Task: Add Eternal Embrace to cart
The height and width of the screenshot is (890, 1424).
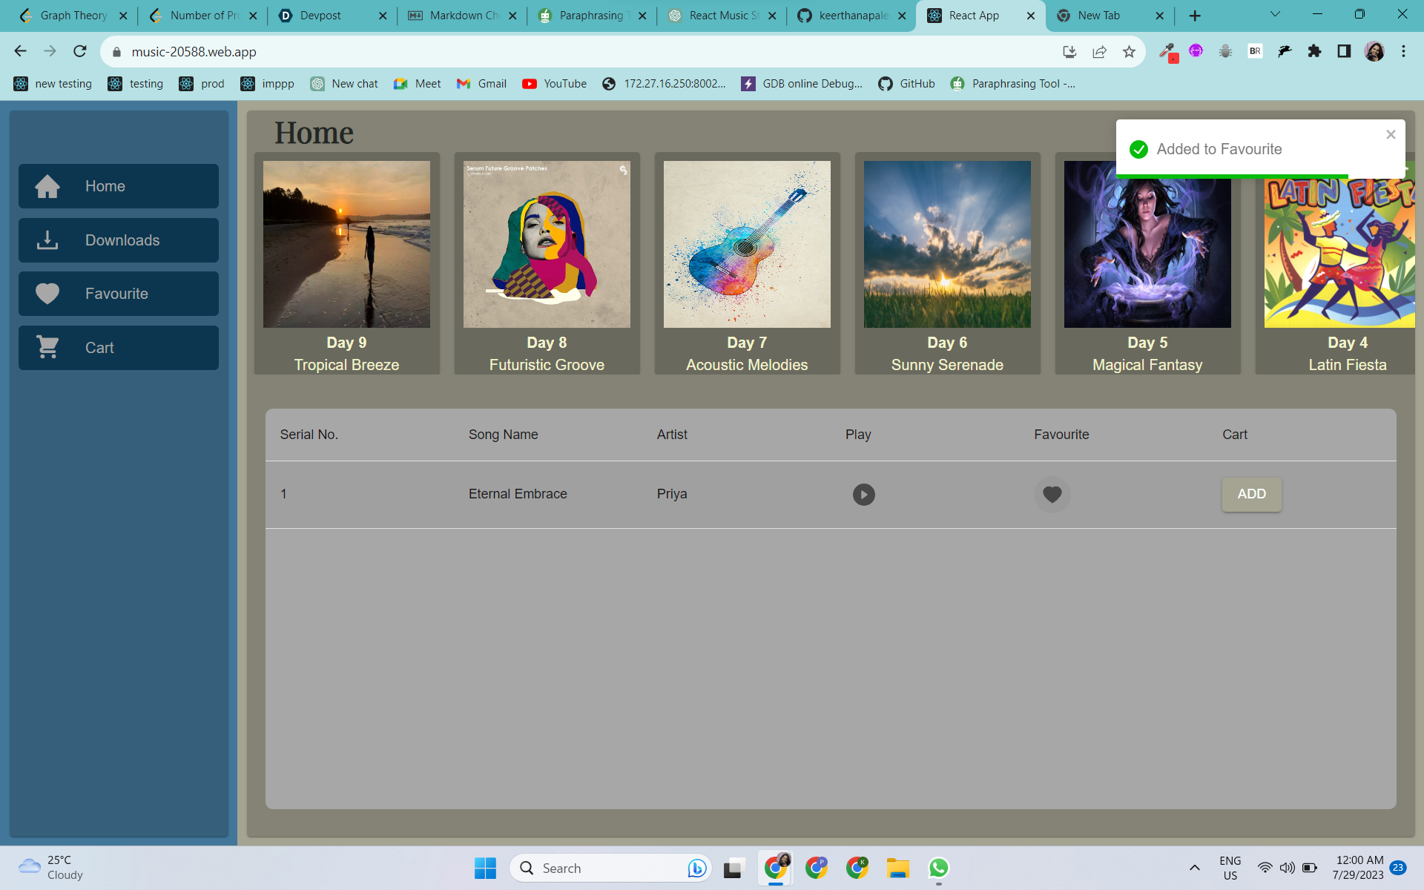Action: click(1251, 495)
